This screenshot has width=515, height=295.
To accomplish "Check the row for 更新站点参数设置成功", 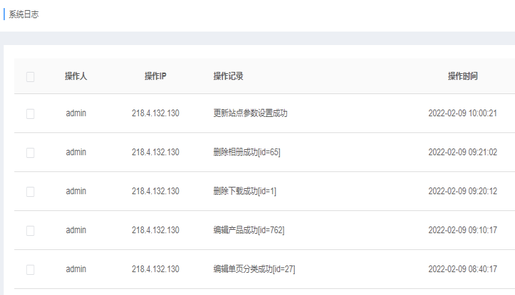I will pyautogui.click(x=30, y=114).
